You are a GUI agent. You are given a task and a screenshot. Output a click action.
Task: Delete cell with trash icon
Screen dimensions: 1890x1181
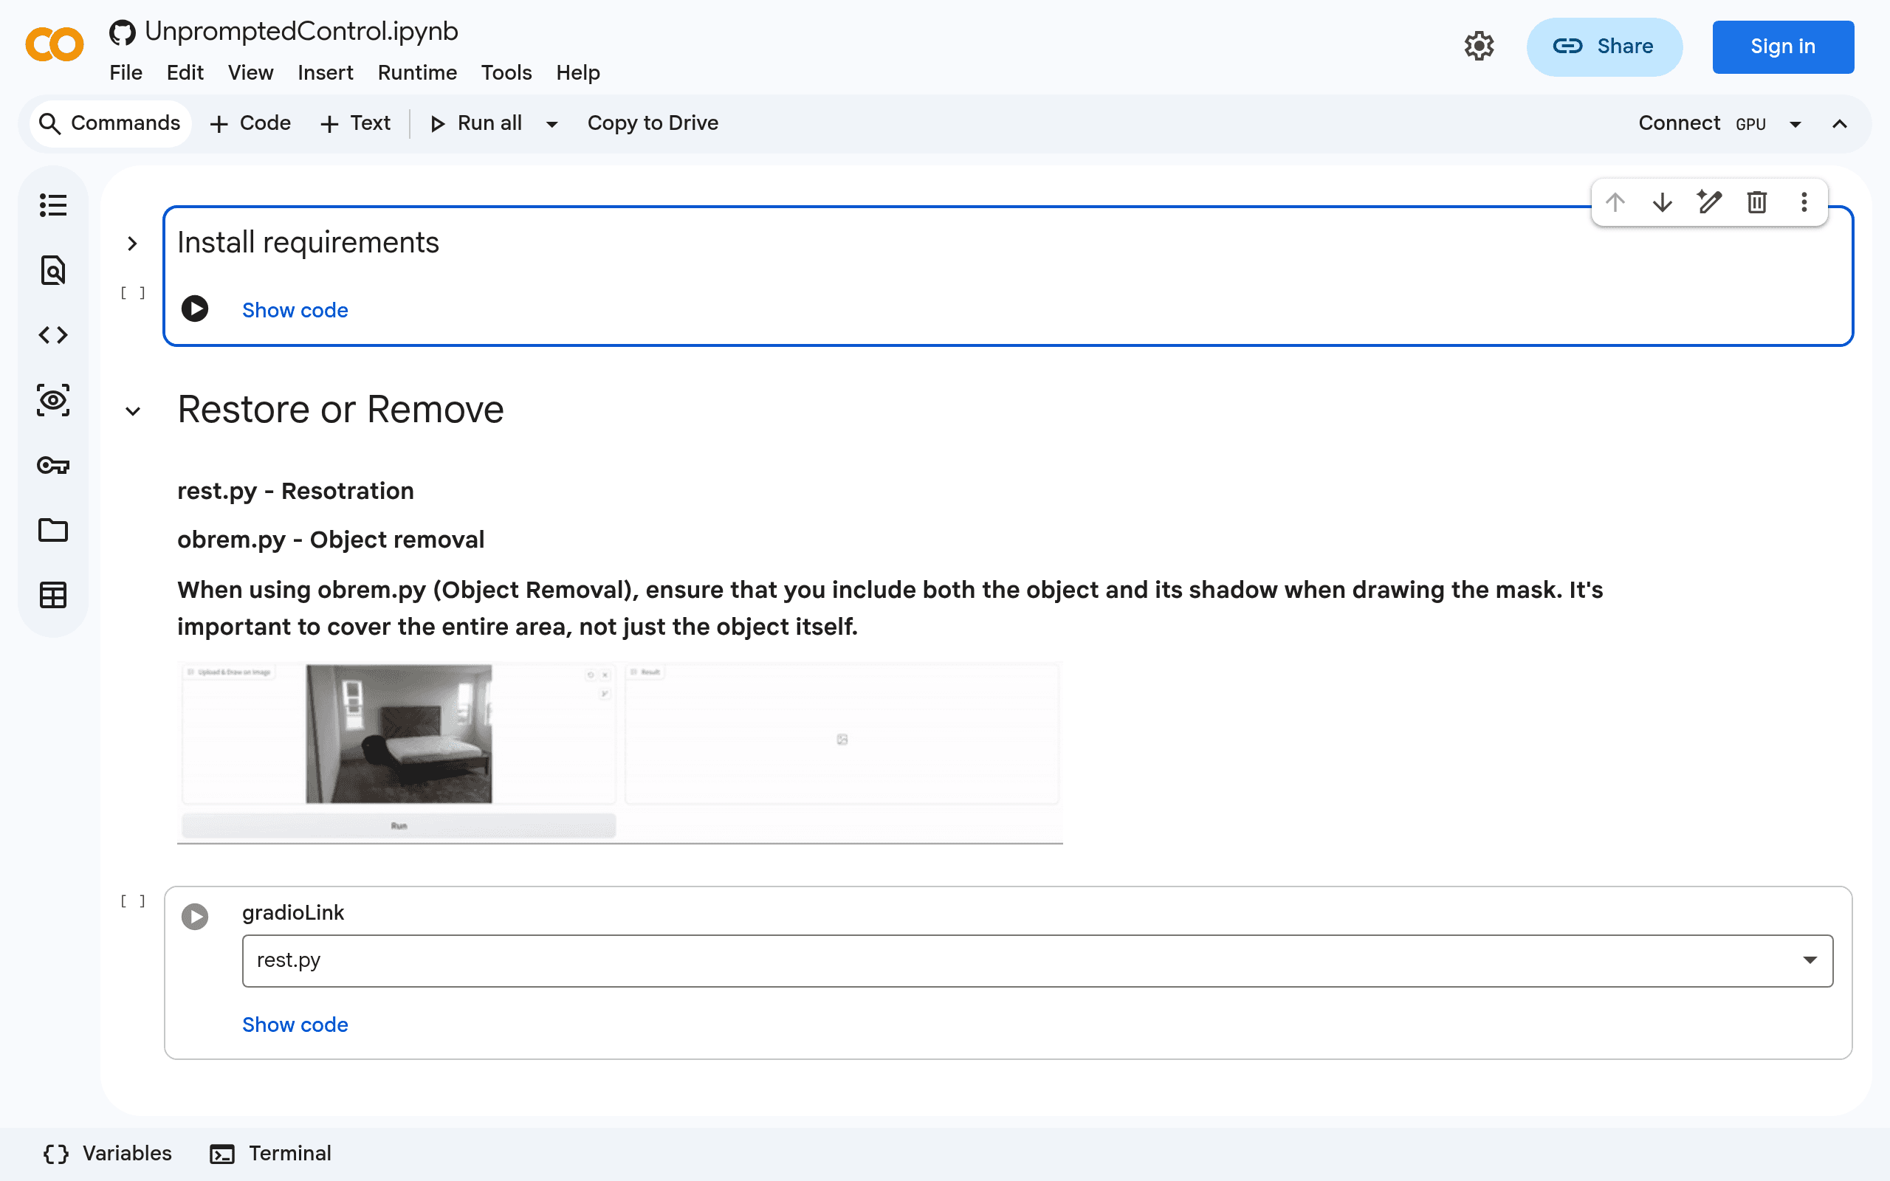pos(1757,202)
